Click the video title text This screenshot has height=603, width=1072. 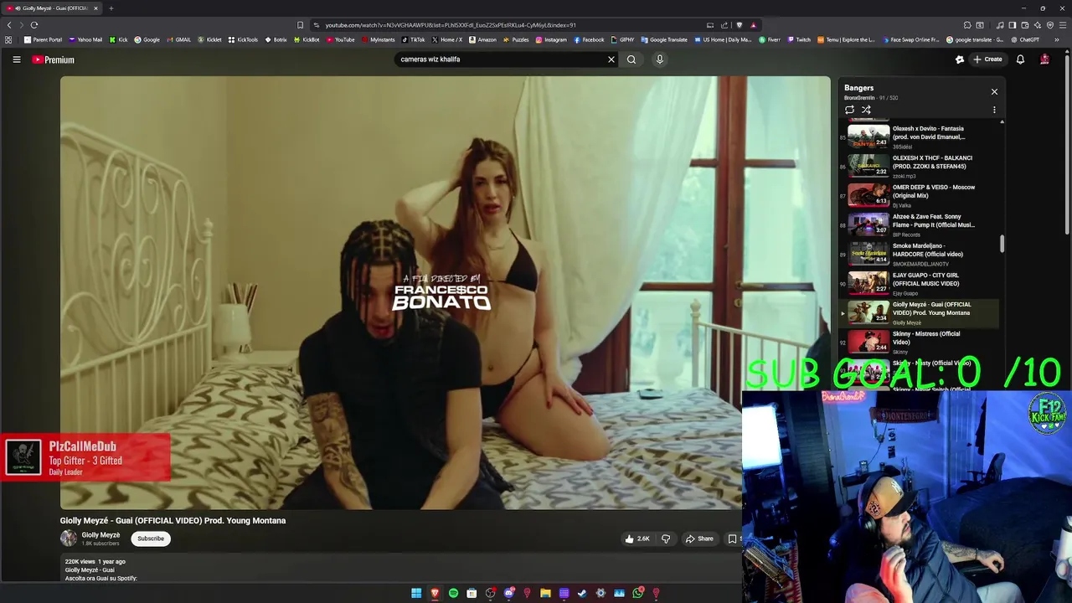[x=173, y=520]
